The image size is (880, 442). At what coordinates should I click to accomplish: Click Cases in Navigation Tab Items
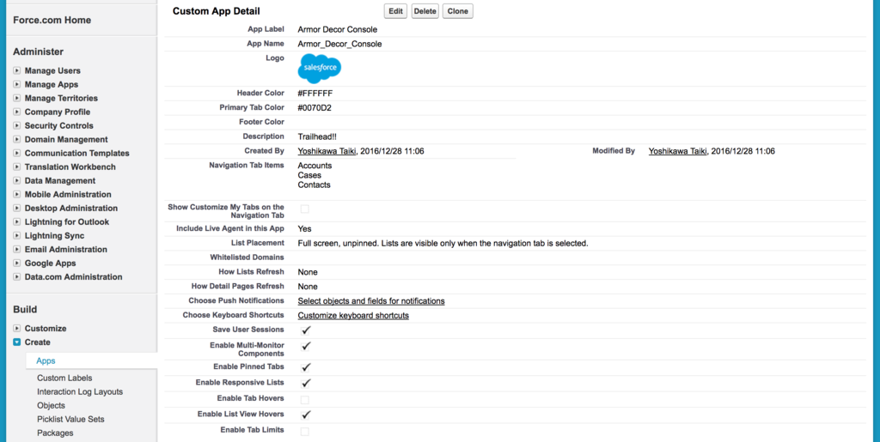[309, 175]
